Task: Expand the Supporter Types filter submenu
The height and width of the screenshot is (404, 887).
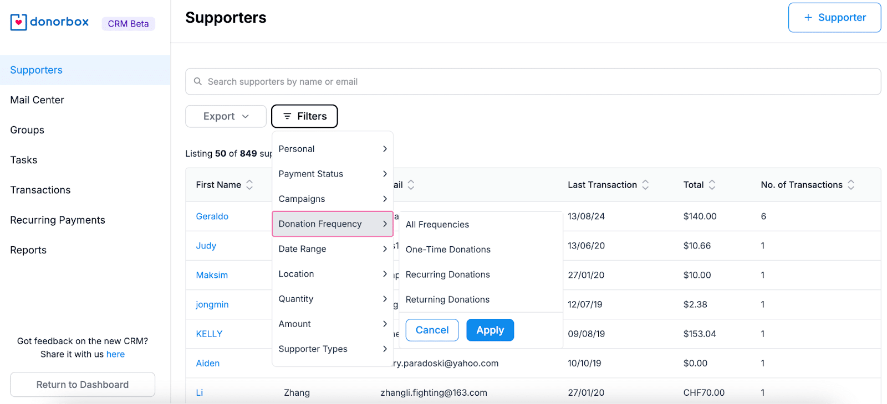Action: point(333,349)
